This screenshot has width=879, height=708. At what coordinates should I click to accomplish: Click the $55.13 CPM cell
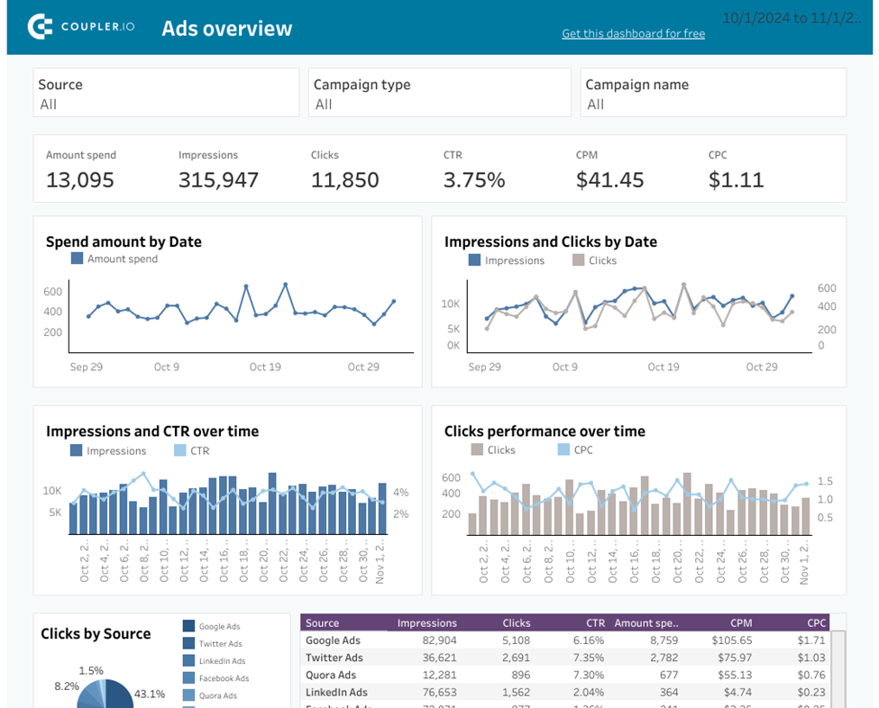(x=735, y=675)
